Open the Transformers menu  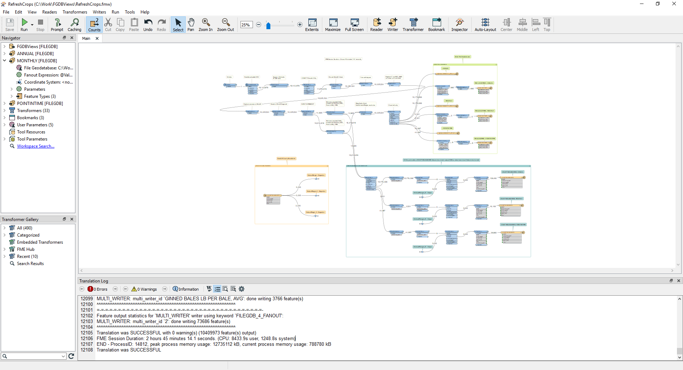75,12
